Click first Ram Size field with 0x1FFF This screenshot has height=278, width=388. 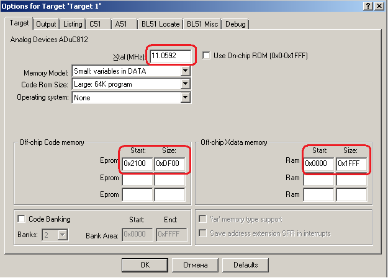click(x=351, y=163)
